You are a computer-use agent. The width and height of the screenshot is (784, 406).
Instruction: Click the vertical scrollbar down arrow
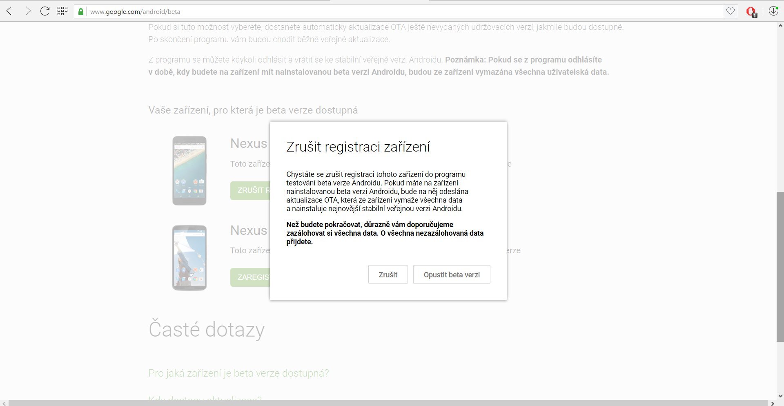(x=780, y=395)
